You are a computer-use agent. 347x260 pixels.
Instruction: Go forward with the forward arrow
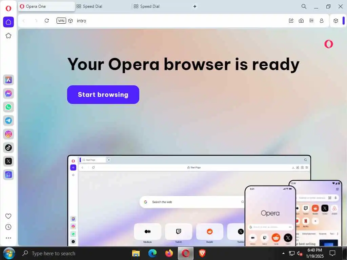(x=36, y=21)
